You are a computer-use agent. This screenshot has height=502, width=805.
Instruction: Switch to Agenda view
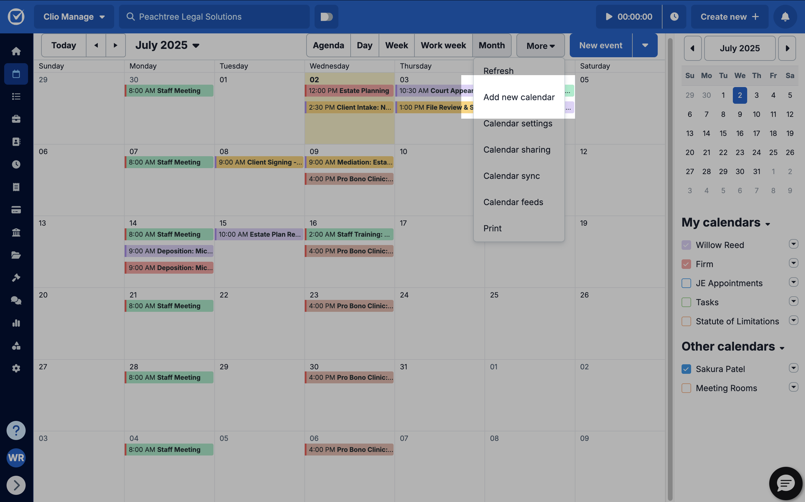pyautogui.click(x=328, y=46)
